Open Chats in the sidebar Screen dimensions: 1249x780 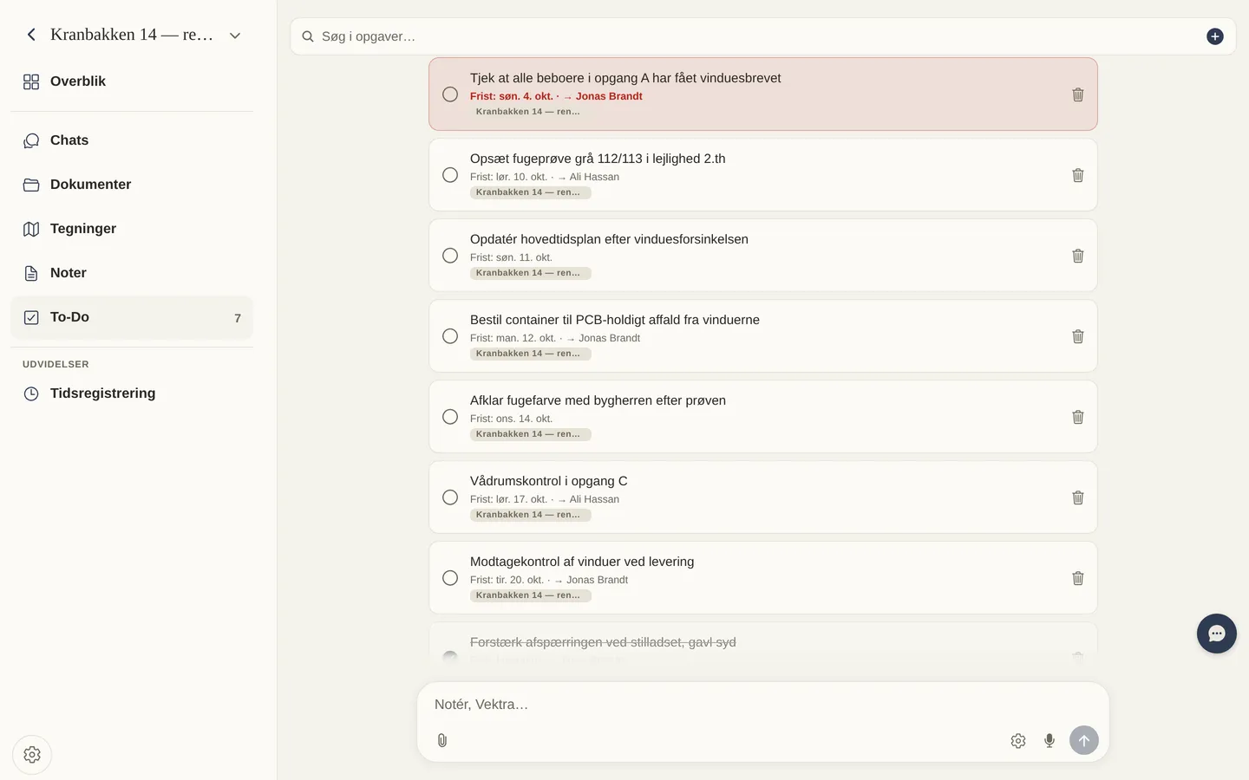click(x=132, y=140)
